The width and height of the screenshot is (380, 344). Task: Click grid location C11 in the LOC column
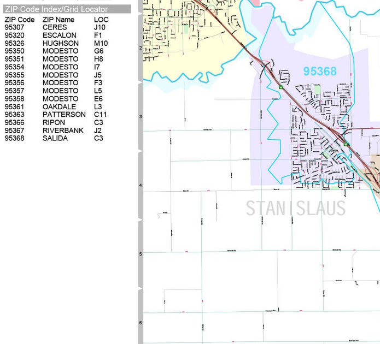[100, 115]
